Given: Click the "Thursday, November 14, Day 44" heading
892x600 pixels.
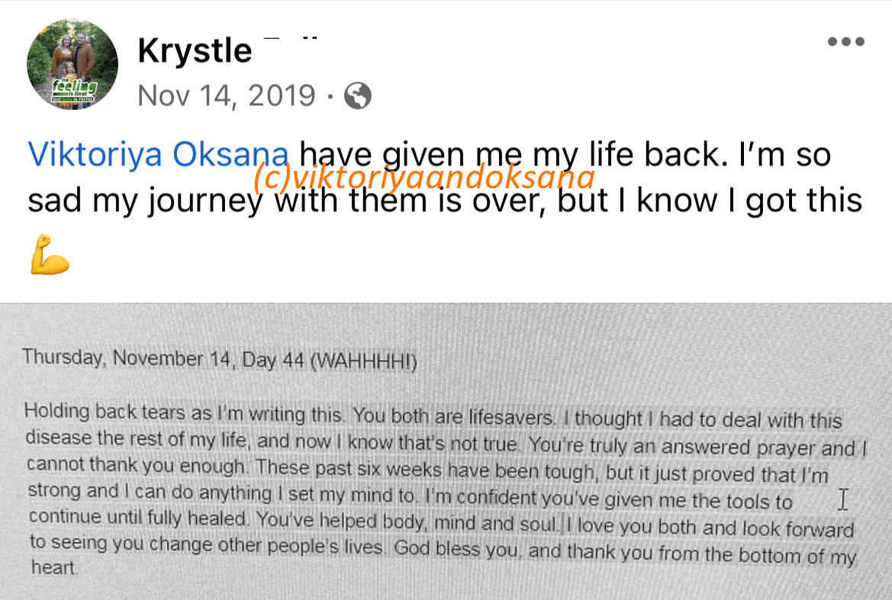Looking at the screenshot, I should pyautogui.click(x=163, y=358).
